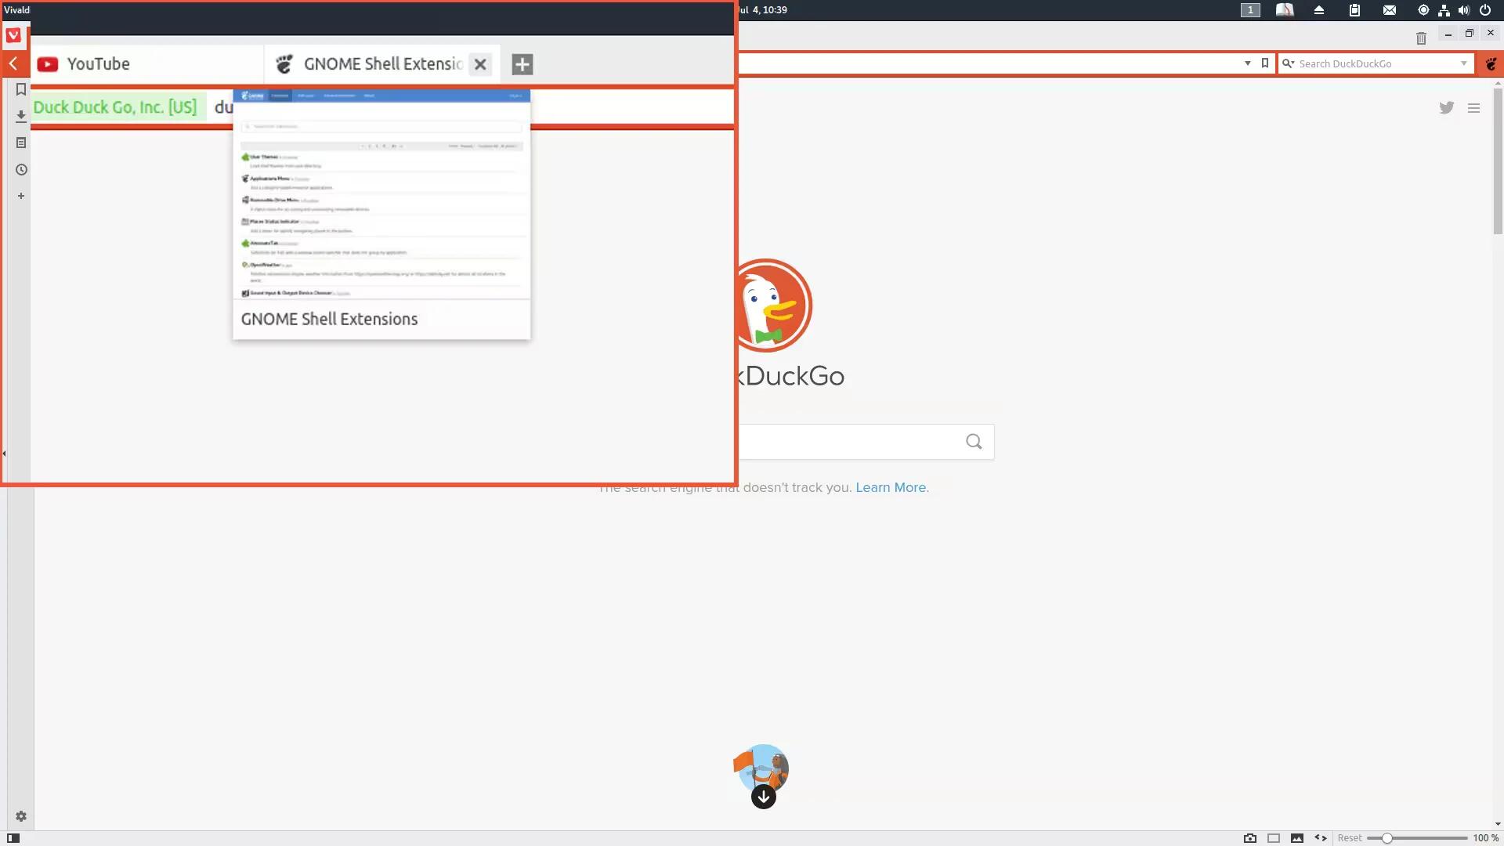
Task: Reset the page zoom level
Action: pyautogui.click(x=1349, y=838)
